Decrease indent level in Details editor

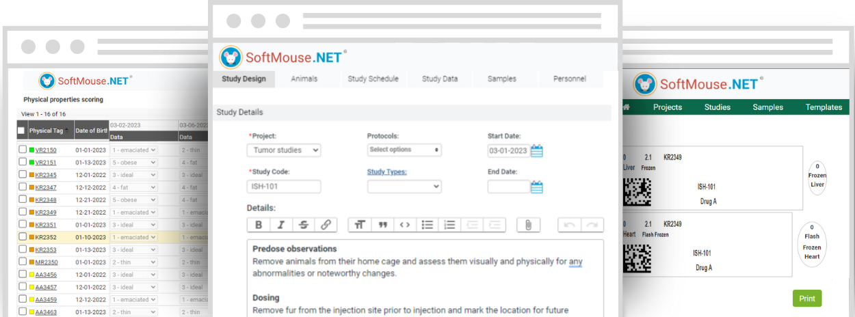click(x=472, y=225)
